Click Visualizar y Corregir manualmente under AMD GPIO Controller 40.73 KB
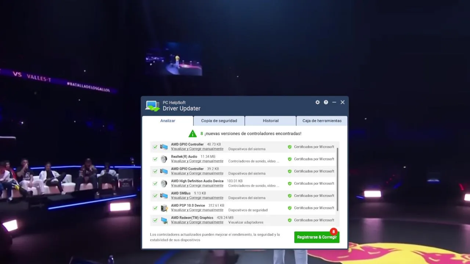470x264 pixels. (197, 149)
